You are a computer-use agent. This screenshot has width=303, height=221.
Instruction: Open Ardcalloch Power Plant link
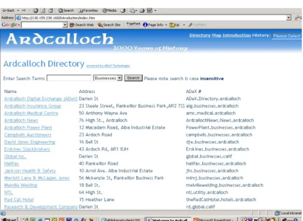28,128
